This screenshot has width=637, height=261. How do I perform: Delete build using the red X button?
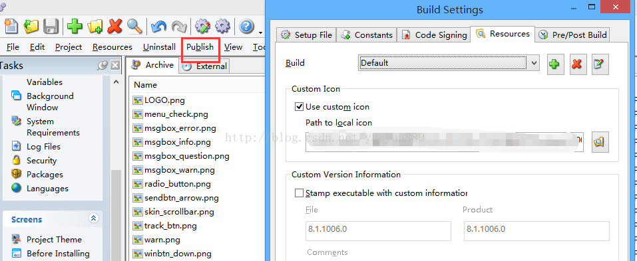tap(577, 64)
